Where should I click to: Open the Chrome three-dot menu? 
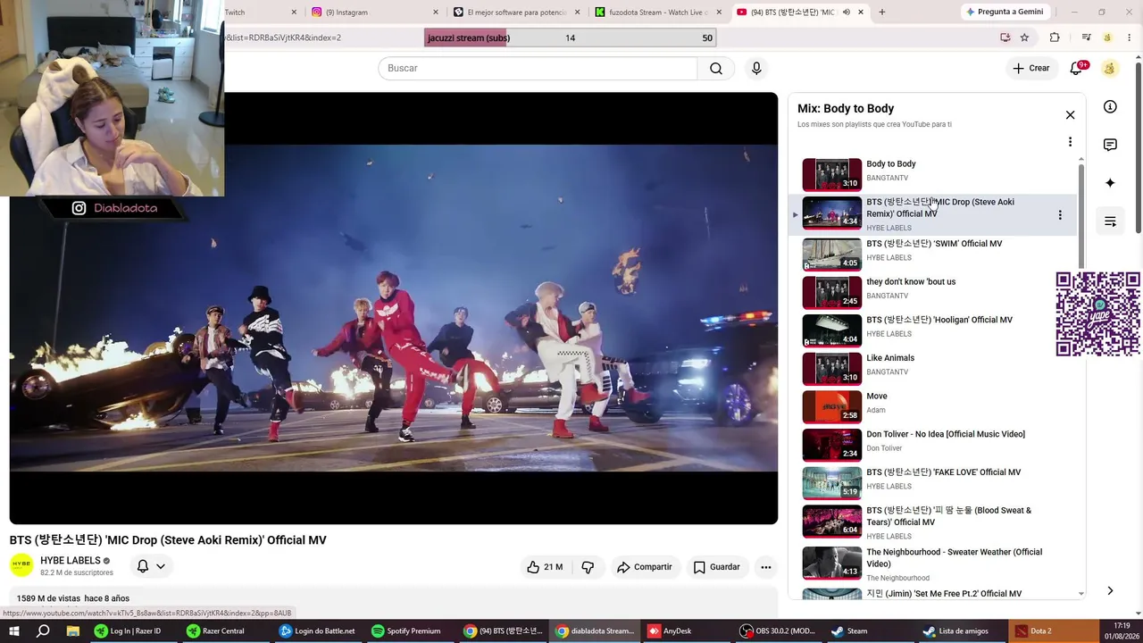click(1129, 38)
